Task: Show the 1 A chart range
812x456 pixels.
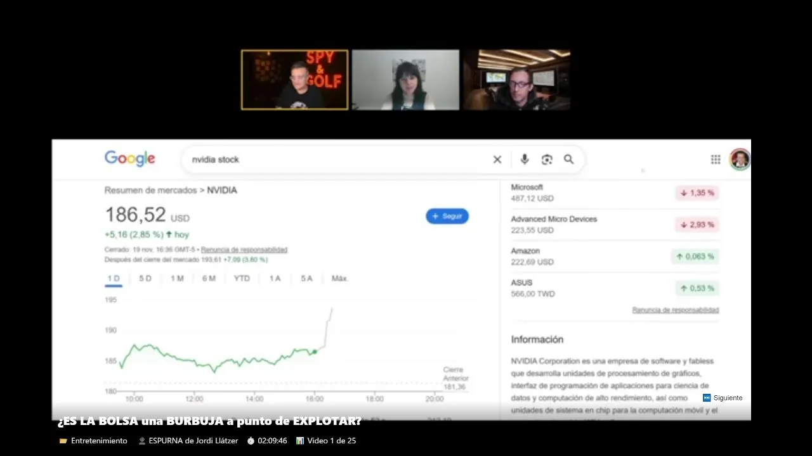Action: click(275, 278)
